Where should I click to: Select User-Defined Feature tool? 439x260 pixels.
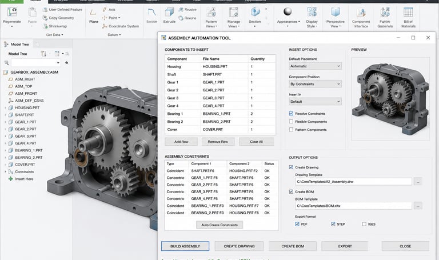tap(62, 10)
